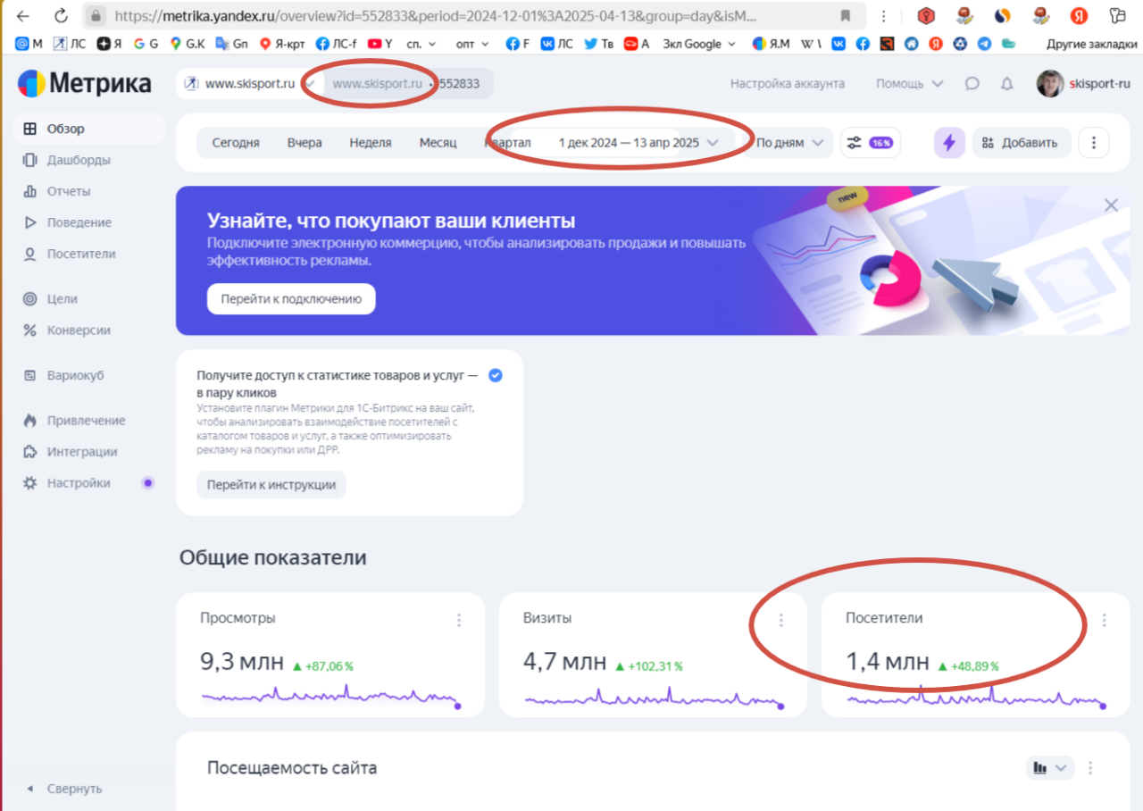1143x811 pixels.
Task: Open the 'Я.М' Metrika bookmark
Action: click(x=771, y=43)
